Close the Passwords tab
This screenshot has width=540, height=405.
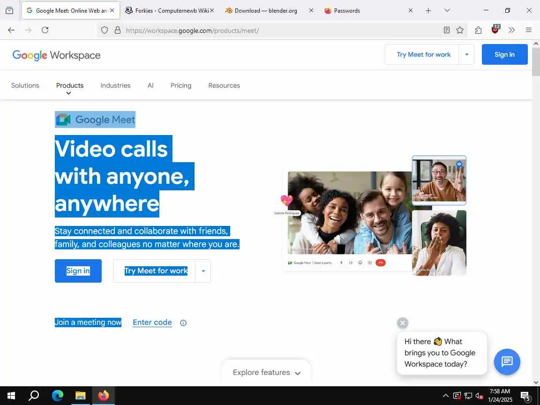411,11
